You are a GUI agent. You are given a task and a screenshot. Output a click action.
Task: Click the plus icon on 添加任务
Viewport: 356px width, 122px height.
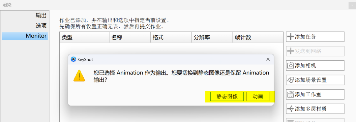tap(290, 37)
